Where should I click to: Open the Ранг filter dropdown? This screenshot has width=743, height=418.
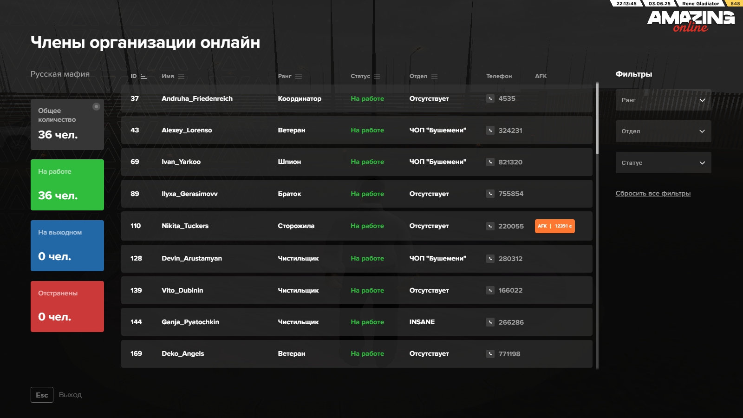click(664, 100)
